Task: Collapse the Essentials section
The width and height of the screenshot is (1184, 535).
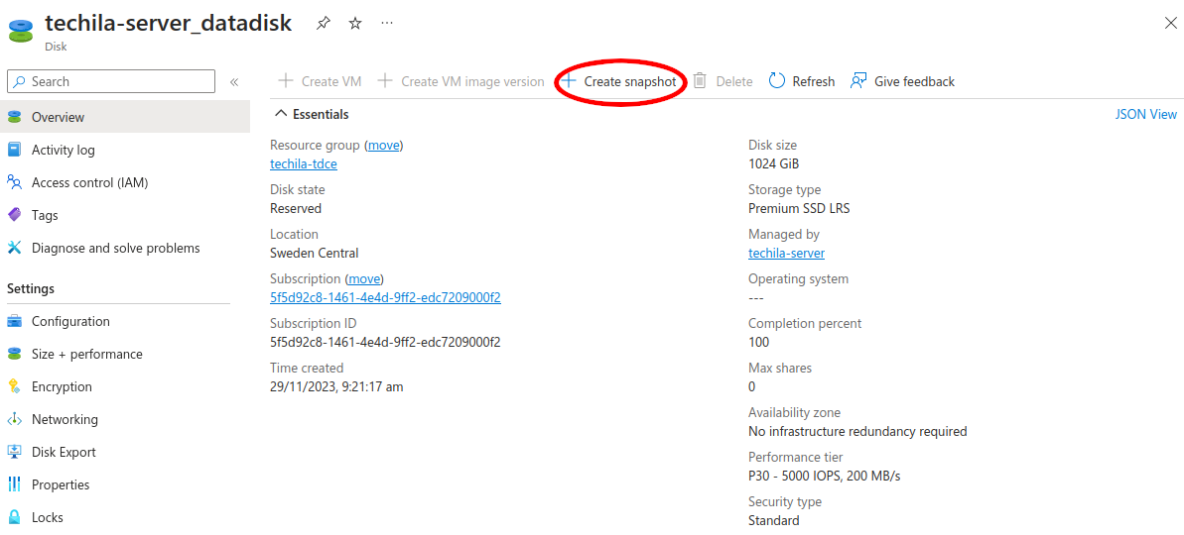Action: pyautogui.click(x=281, y=114)
